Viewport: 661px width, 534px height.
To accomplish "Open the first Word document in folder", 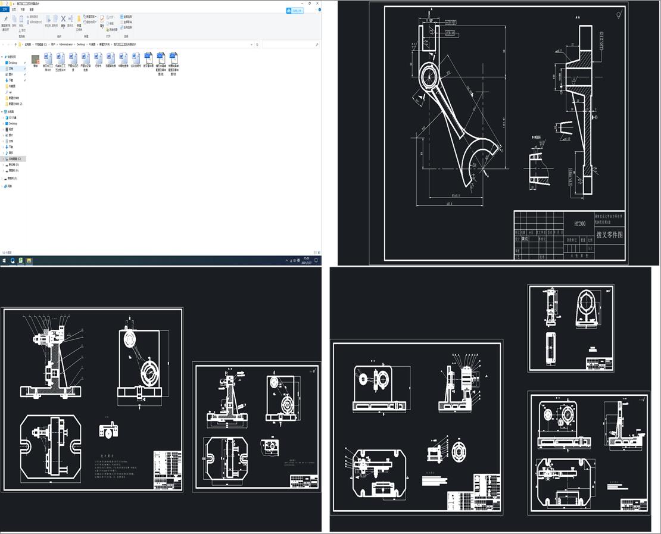I will [48, 58].
